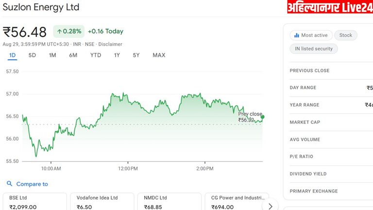
Task: Open the 1Y chart view
Action: click(x=117, y=55)
